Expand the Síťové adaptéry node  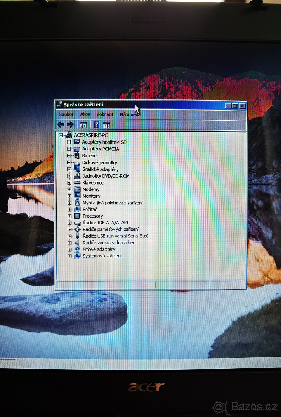coord(69,249)
